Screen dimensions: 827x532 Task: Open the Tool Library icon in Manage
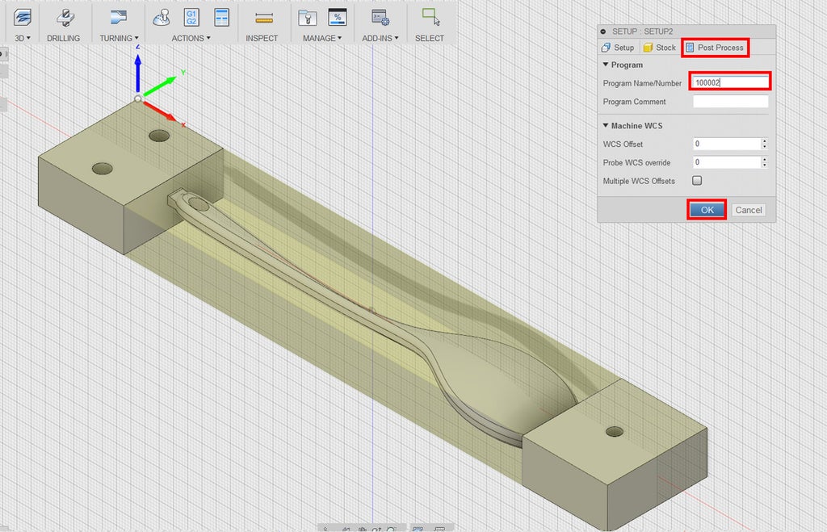coord(307,18)
